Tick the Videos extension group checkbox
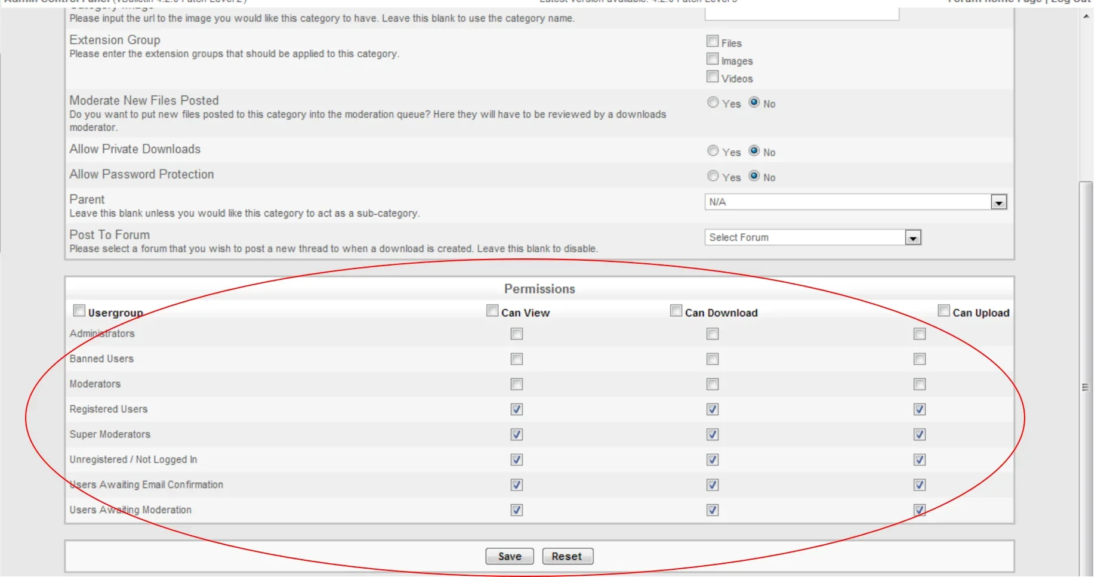This screenshot has height=577, width=1107. coord(712,76)
